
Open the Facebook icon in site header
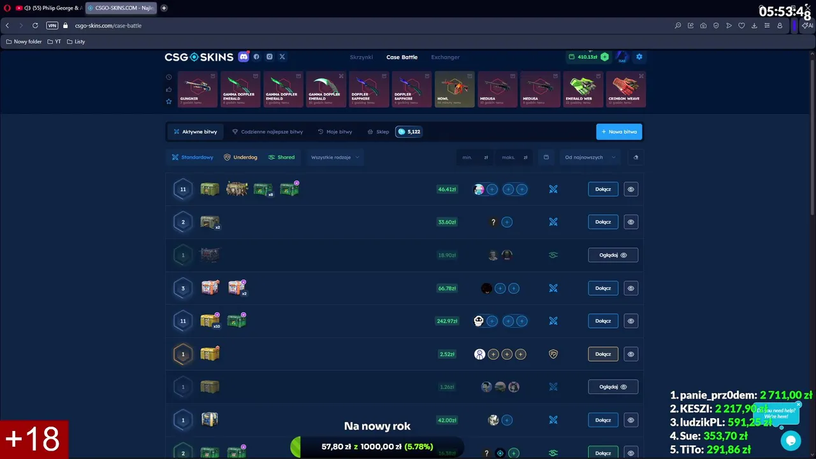256,57
